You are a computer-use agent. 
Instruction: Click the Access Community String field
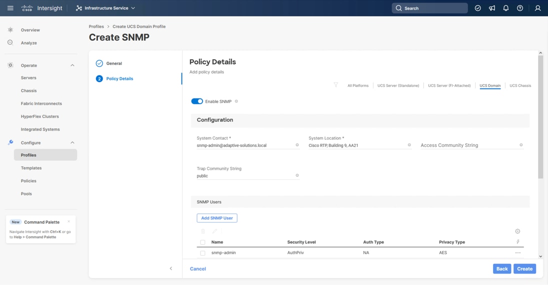[468, 145]
